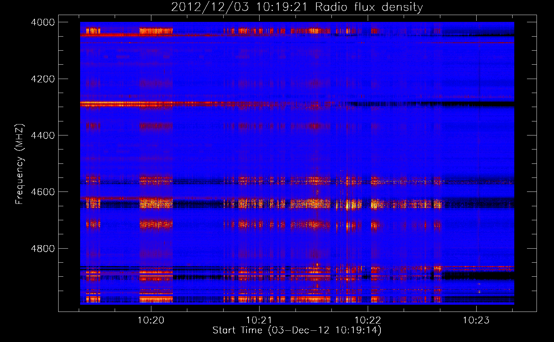Select the 4800 frequency tick label
The height and width of the screenshot is (342, 554).
[43, 248]
